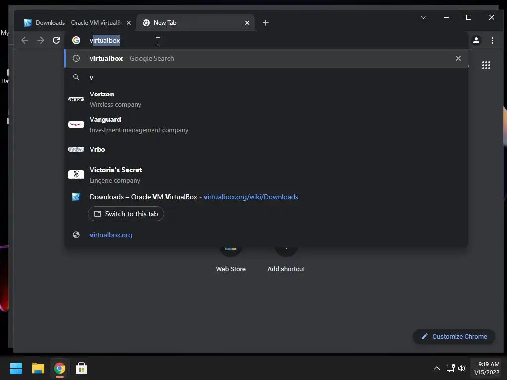507x380 pixels.
Task: Click the globe icon beside virtualbox.org
Action: [x=76, y=235]
